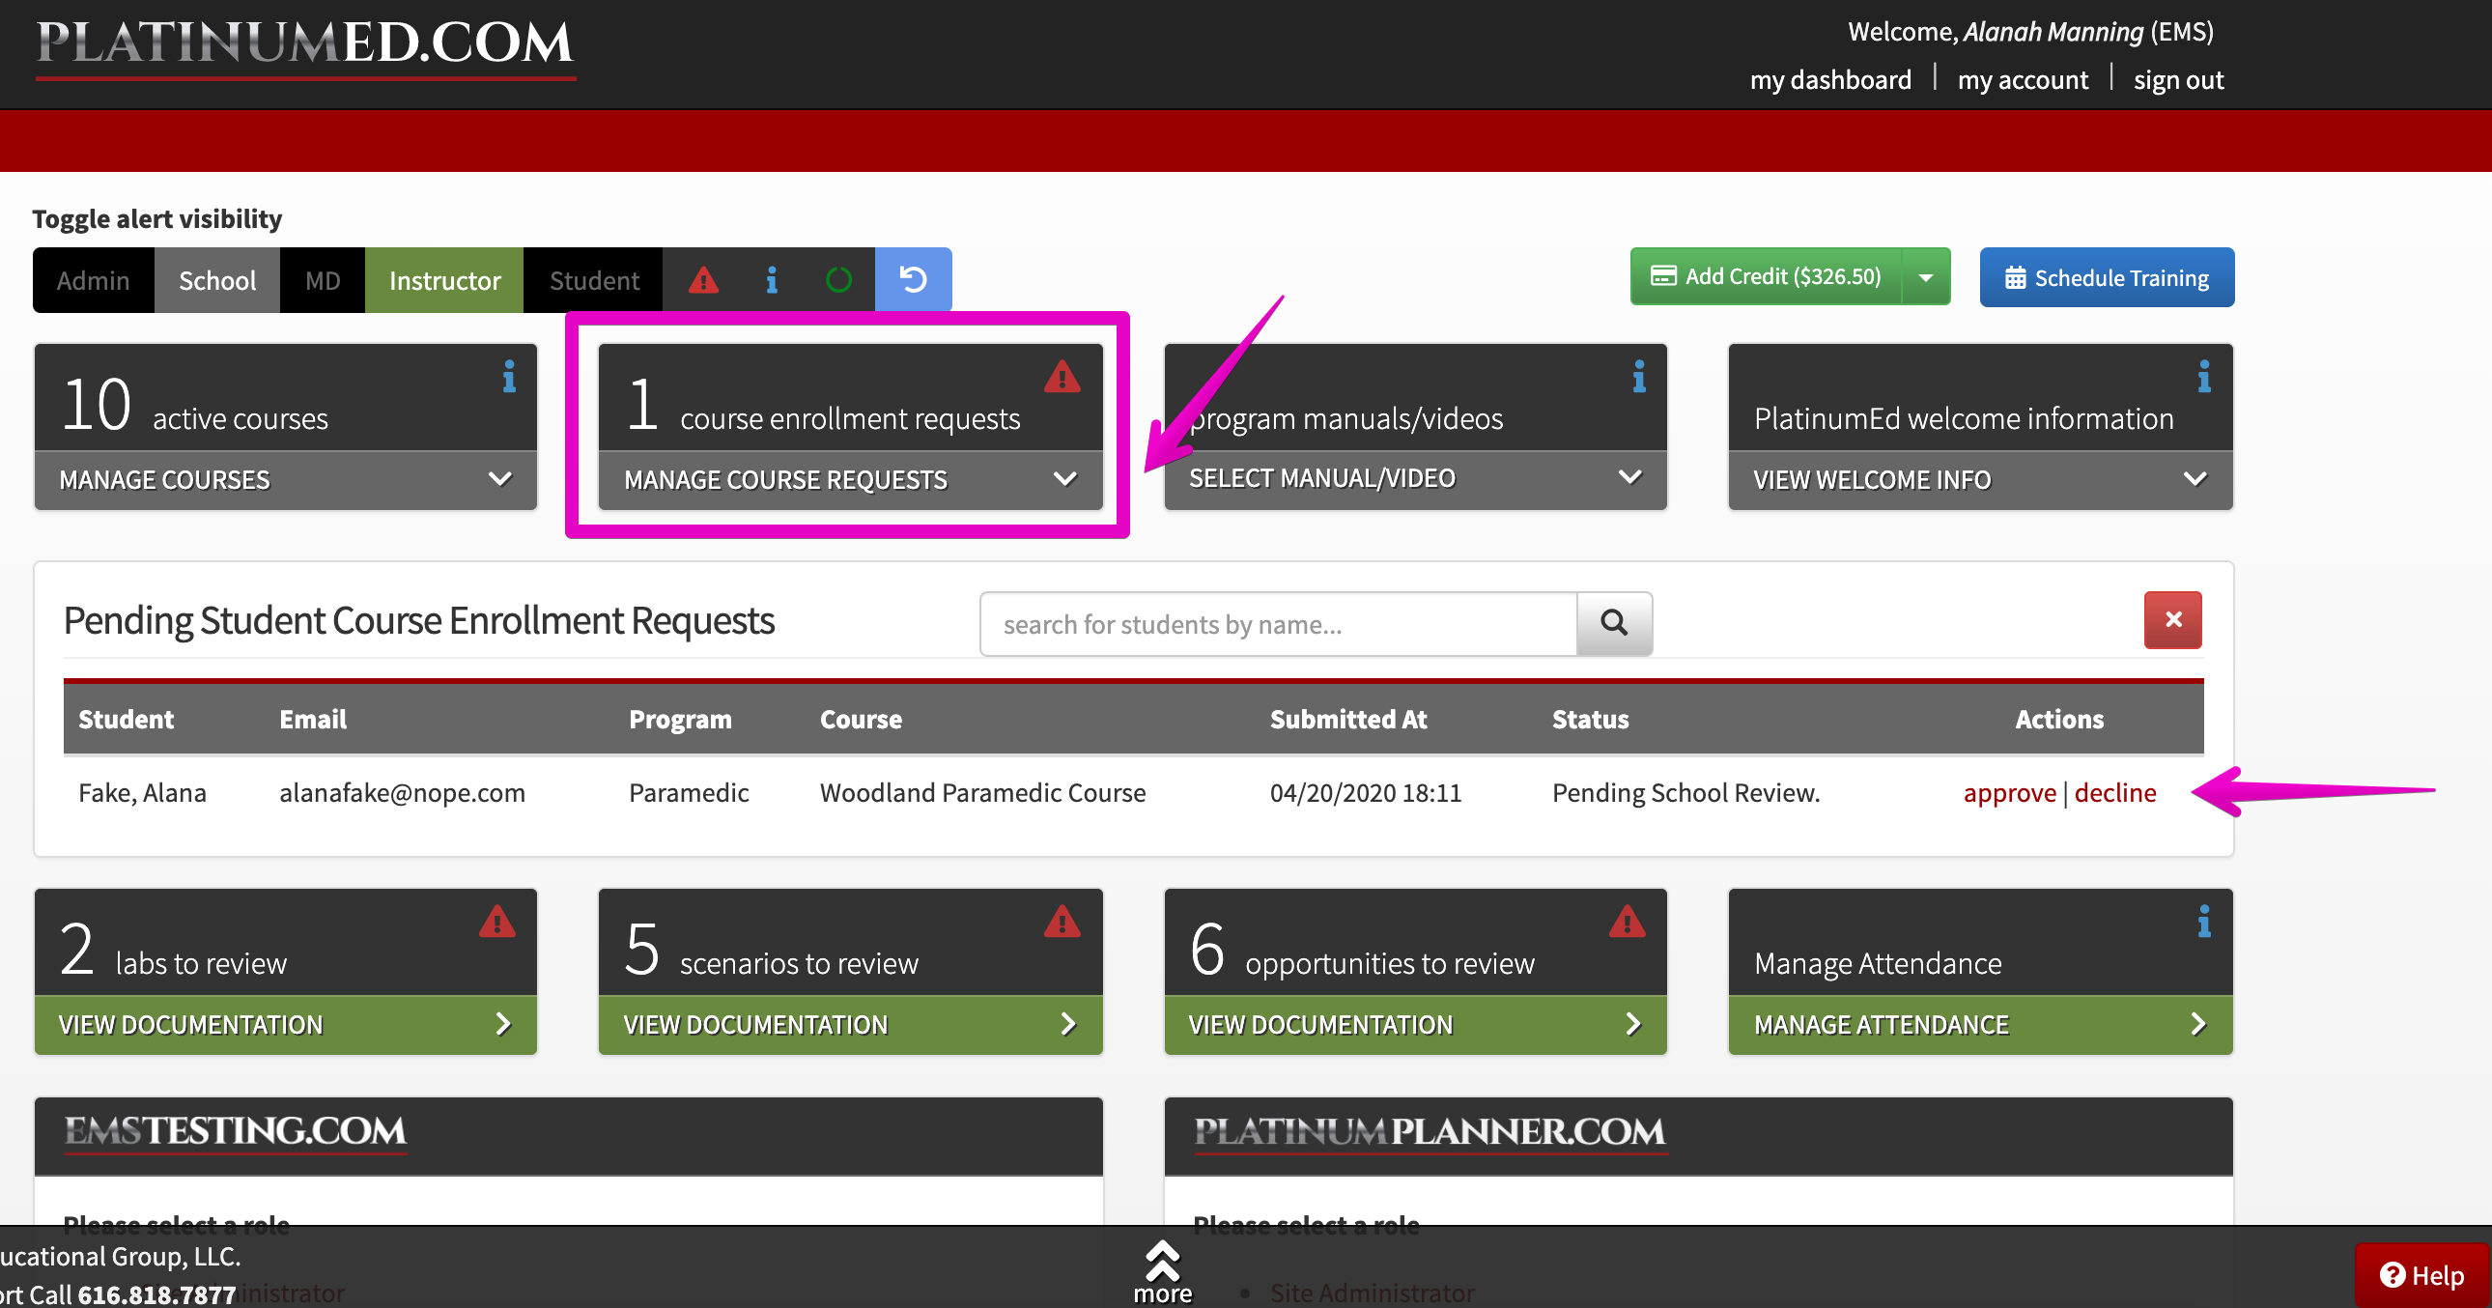Open the Manage Attendance button
This screenshot has width=2492, height=1308.
click(x=1980, y=1025)
